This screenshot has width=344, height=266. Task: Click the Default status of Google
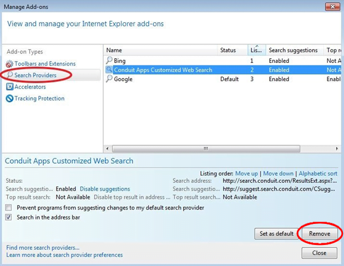229,79
